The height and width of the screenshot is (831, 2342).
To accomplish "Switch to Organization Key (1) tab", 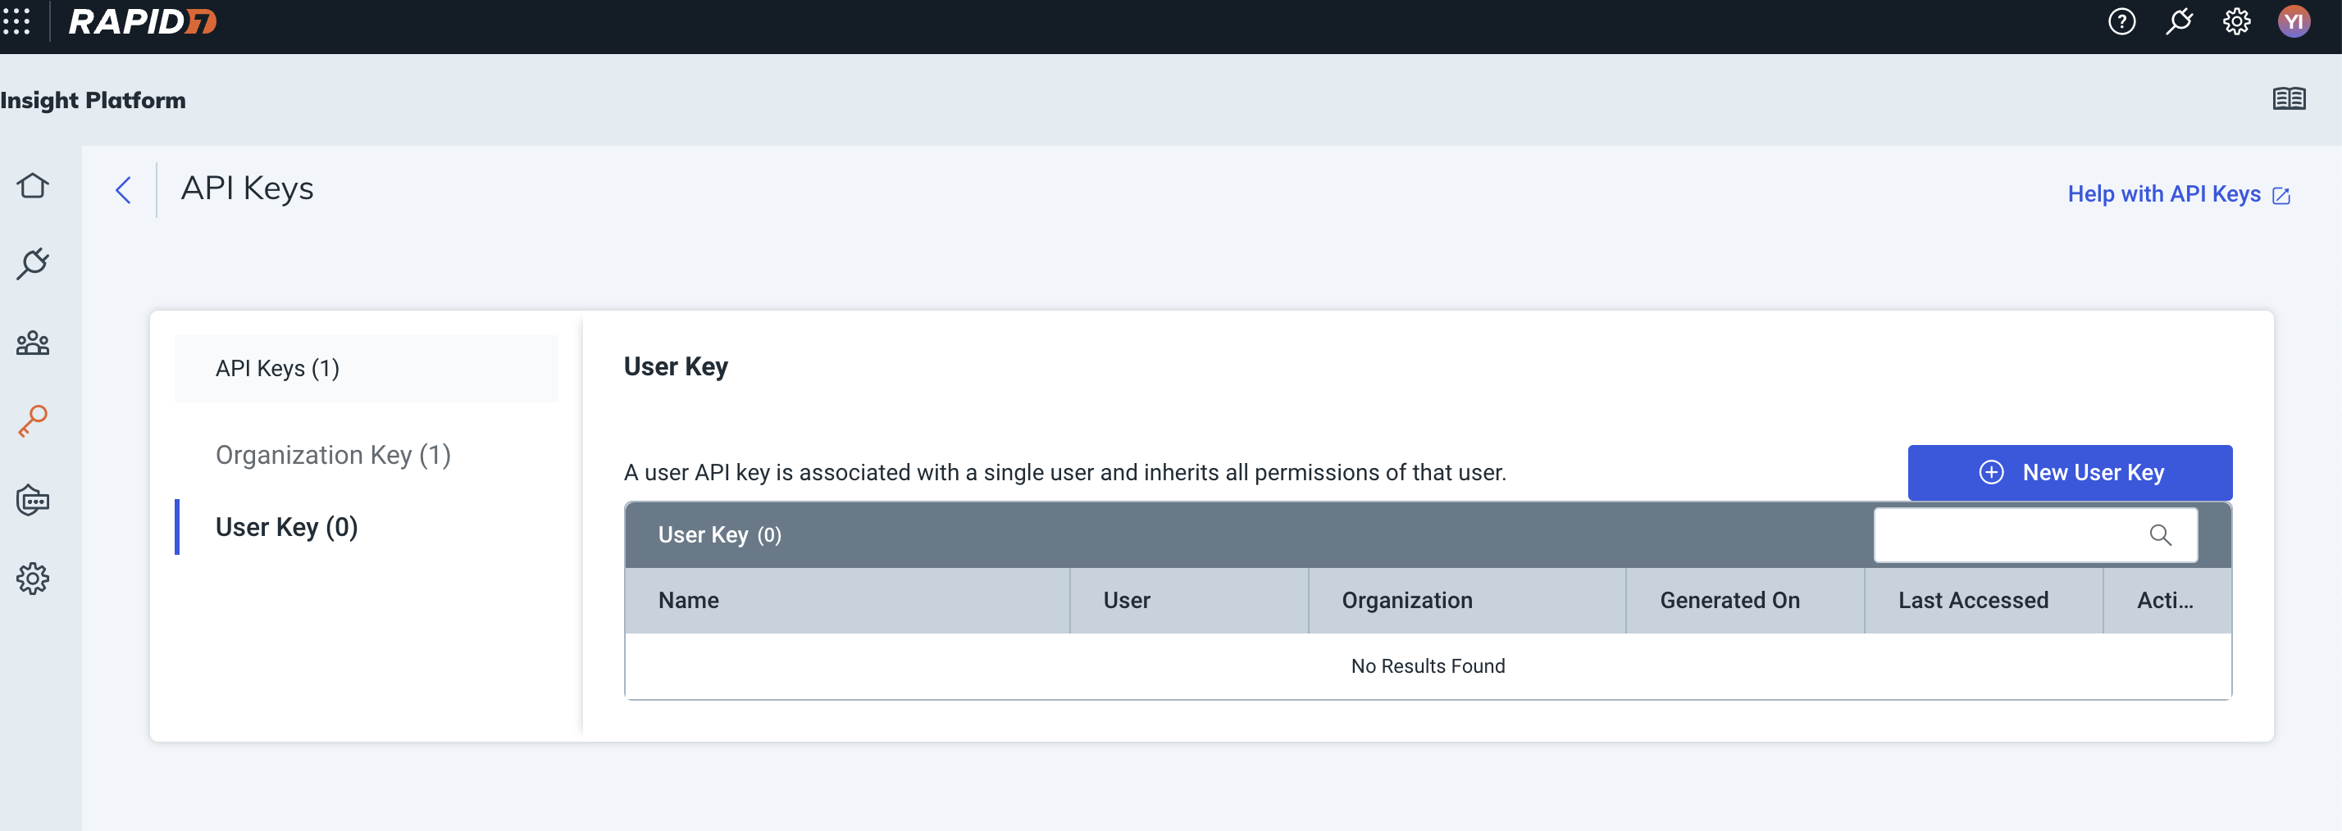I will click(x=333, y=455).
